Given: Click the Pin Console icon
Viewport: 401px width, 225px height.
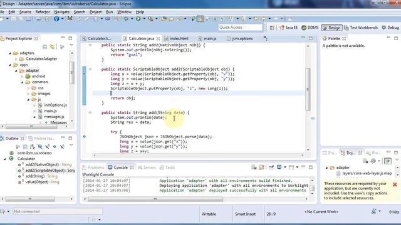Looking at the screenshot, I should pos(271,167).
